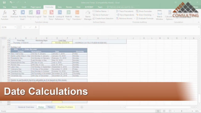
Task: Open the Error Checking dropdown arrow
Action: pos(153,15)
